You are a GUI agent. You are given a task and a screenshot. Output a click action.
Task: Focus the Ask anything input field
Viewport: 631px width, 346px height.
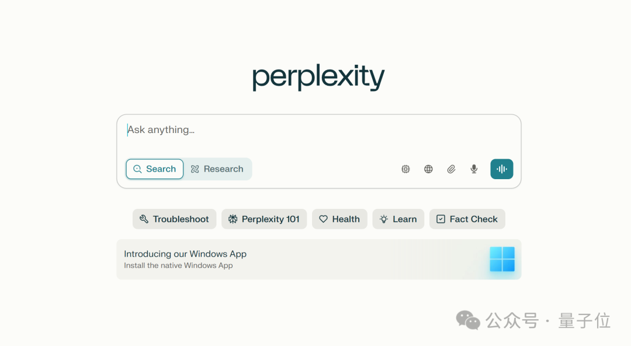tap(319, 136)
